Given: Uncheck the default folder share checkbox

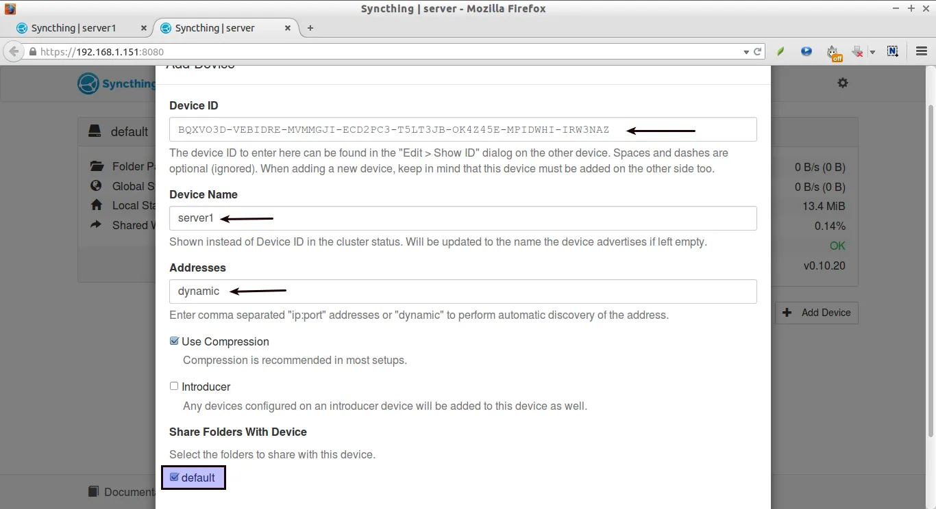Looking at the screenshot, I should 174,477.
